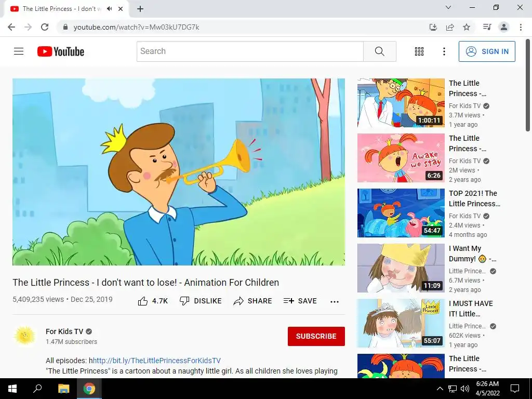Click Chrome icon on taskbar

point(89,389)
